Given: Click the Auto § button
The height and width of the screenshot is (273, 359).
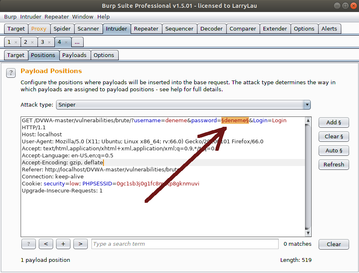Looking at the screenshot, I should click(x=333, y=150).
